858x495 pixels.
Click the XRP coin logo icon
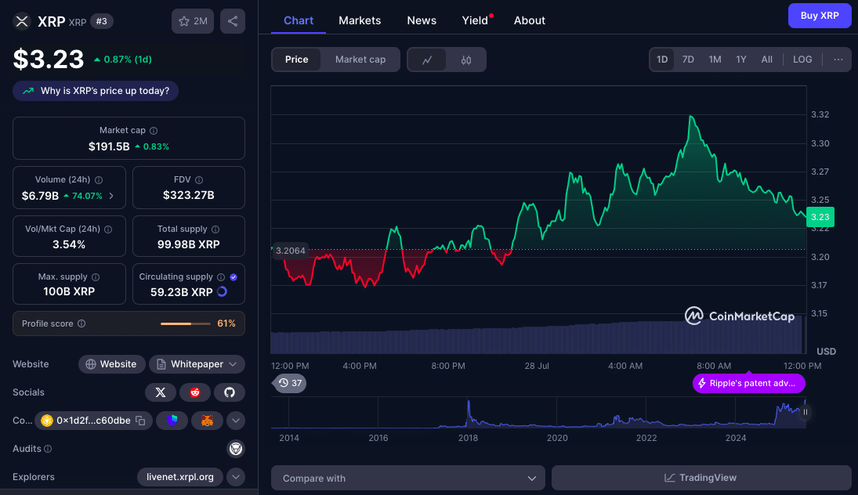tap(22, 21)
